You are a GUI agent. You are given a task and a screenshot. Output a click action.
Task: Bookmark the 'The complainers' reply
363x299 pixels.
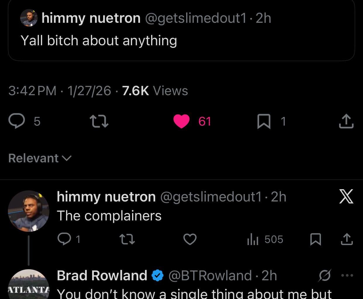click(316, 239)
